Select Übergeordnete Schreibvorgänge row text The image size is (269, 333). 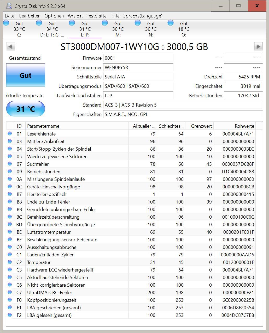point(61,224)
